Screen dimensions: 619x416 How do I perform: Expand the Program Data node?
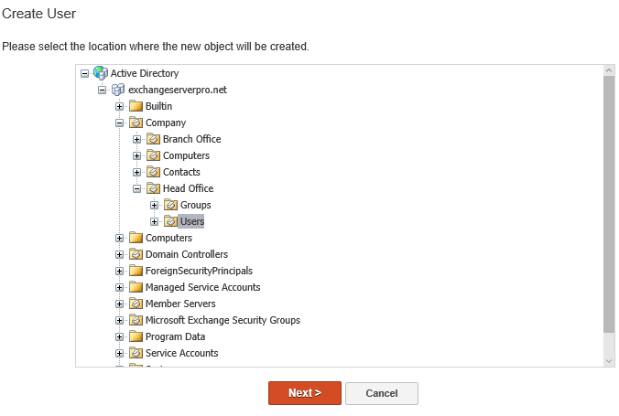[120, 336]
